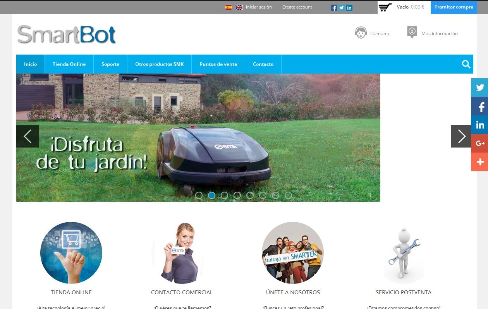Screen dimensions: 488x309
Task: Share on Twitter via side floating bar
Action: [479, 88]
